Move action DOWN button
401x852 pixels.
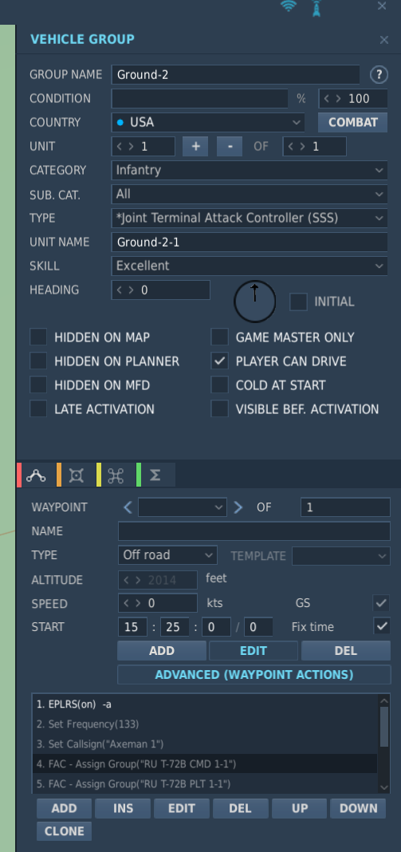[358, 808]
